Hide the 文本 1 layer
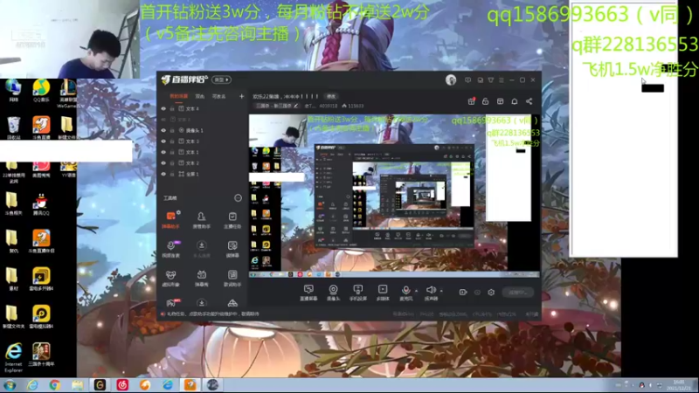Viewport: 699px width, 393px height. 163,152
